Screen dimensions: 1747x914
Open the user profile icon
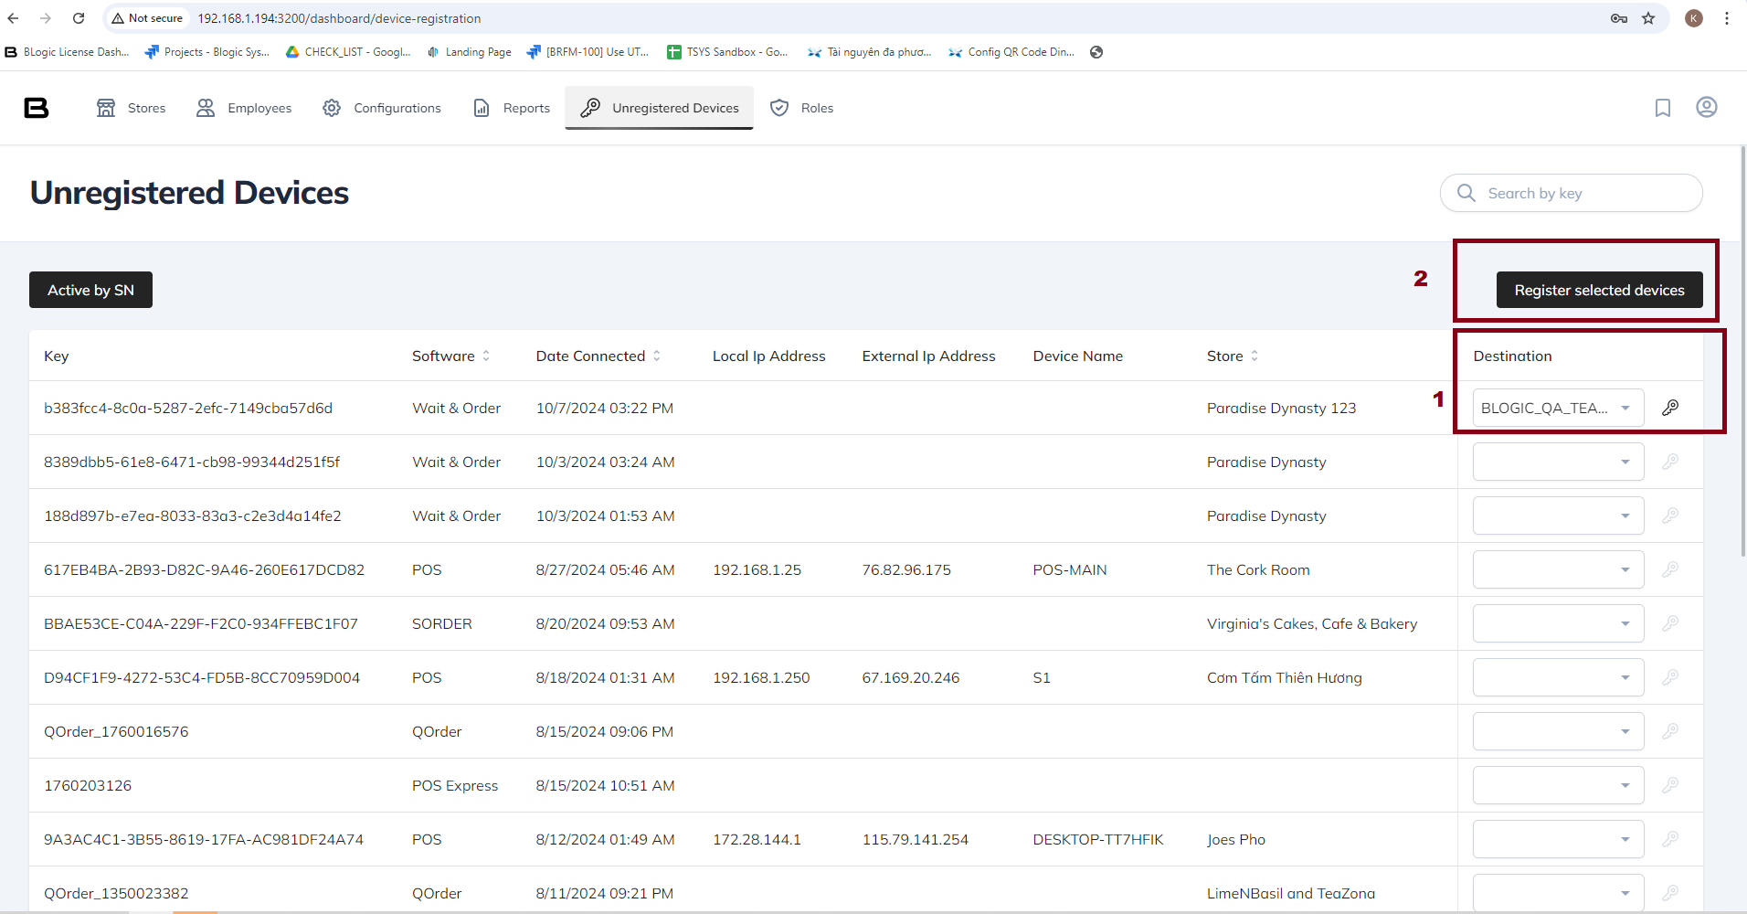(x=1706, y=108)
